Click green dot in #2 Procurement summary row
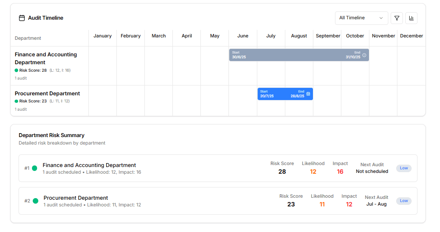440x232 pixels. tap(36, 201)
